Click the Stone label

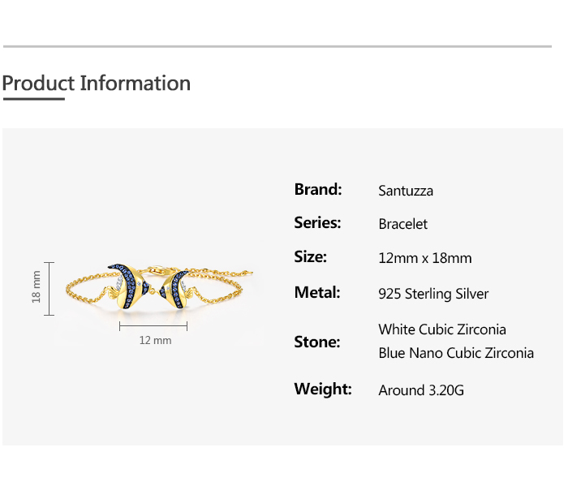[x=317, y=342]
